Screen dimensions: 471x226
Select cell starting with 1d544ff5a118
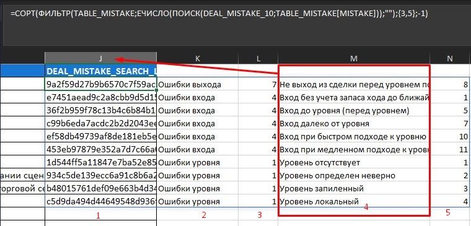(100, 162)
